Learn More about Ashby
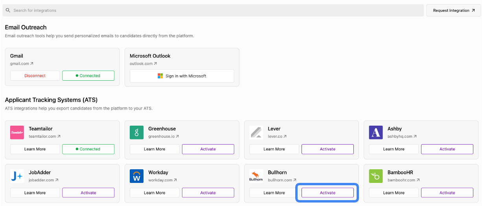 [x=394, y=149]
